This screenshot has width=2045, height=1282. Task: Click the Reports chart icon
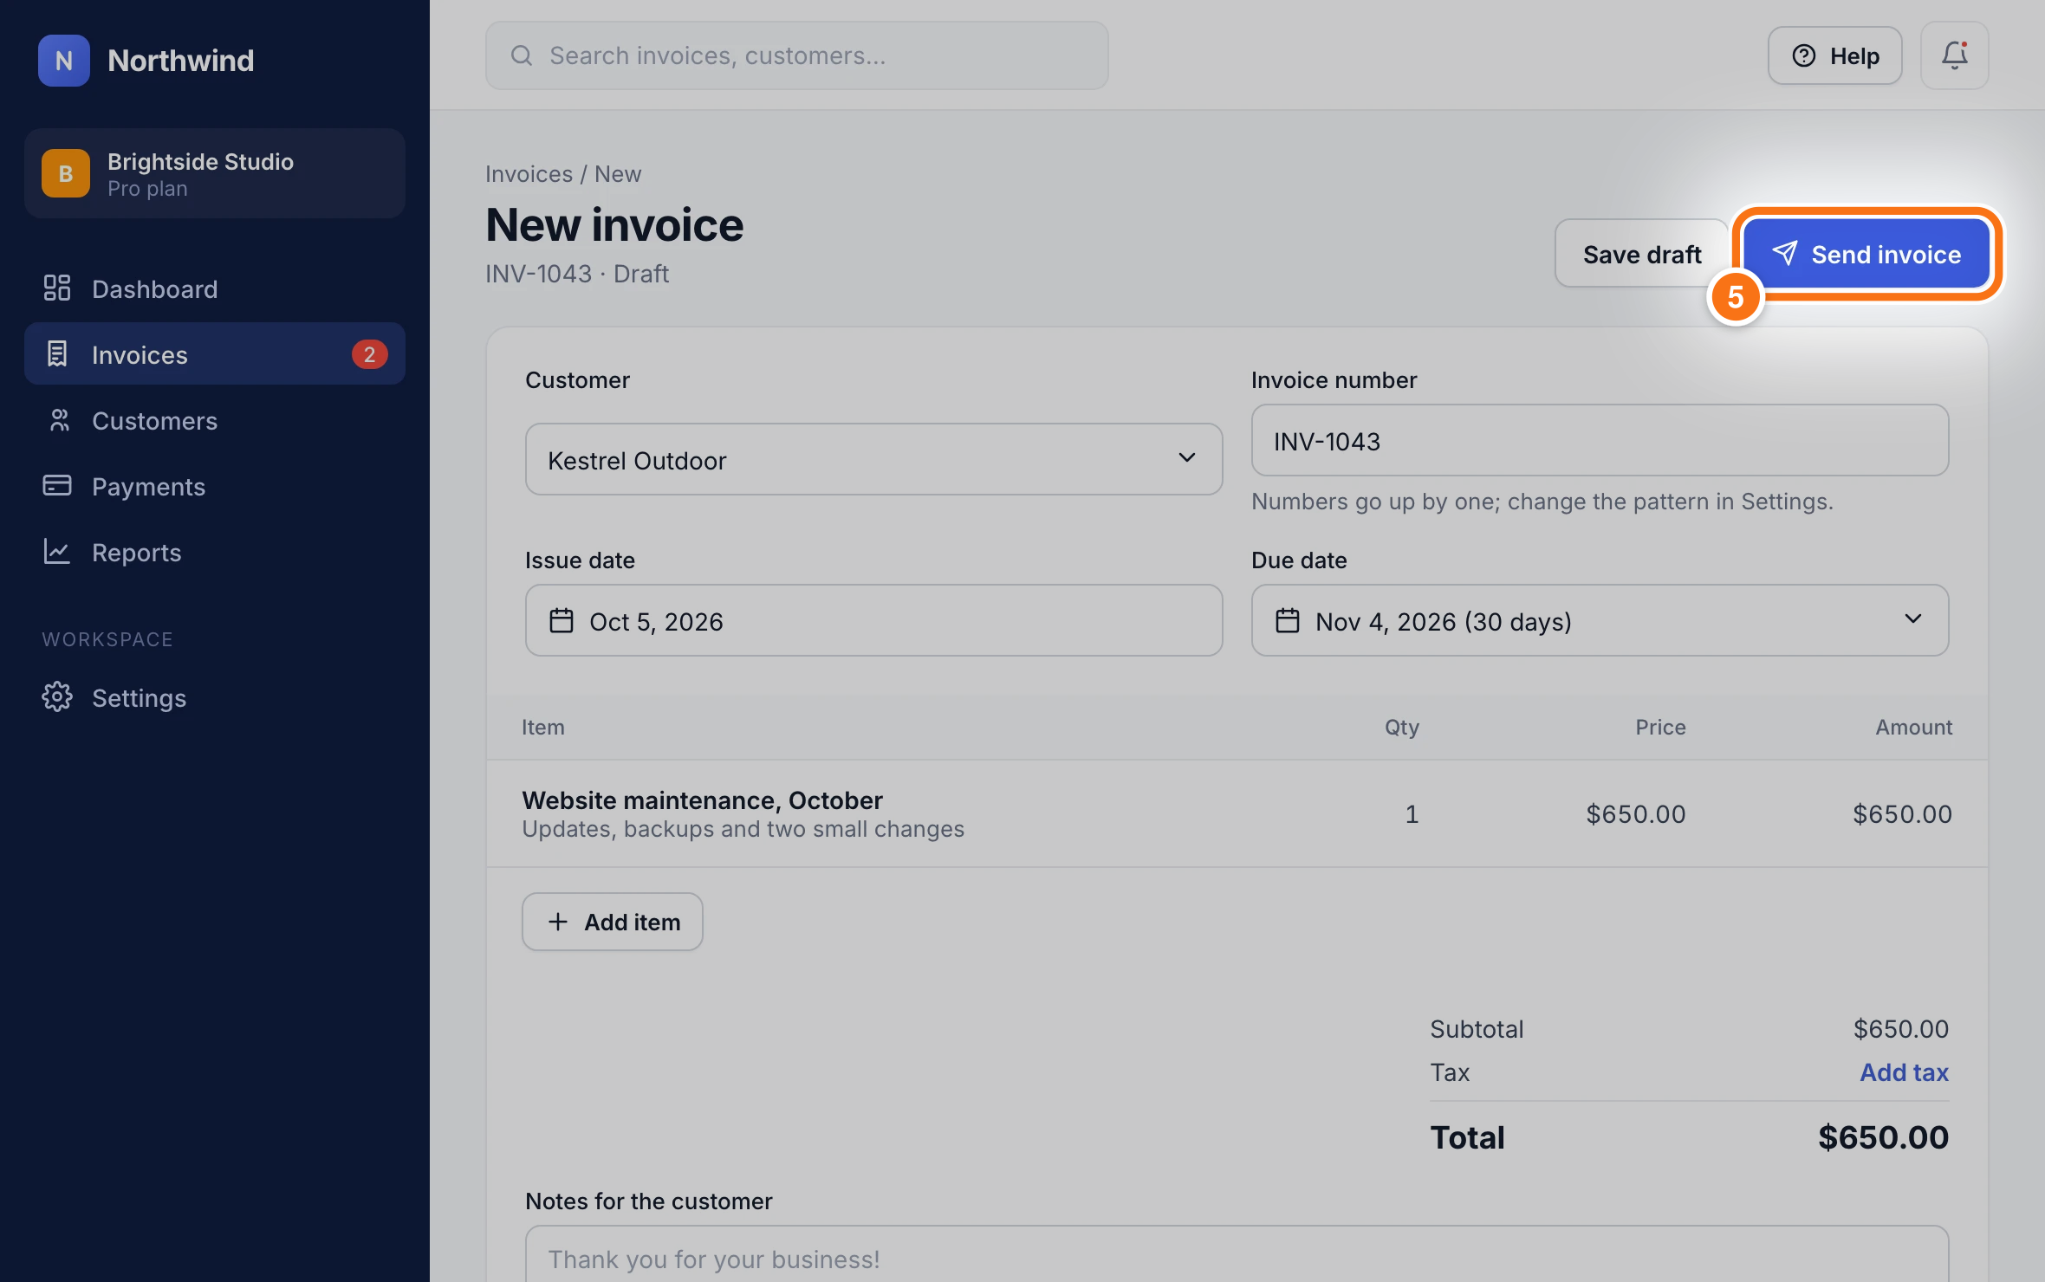pyautogui.click(x=57, y=552)
